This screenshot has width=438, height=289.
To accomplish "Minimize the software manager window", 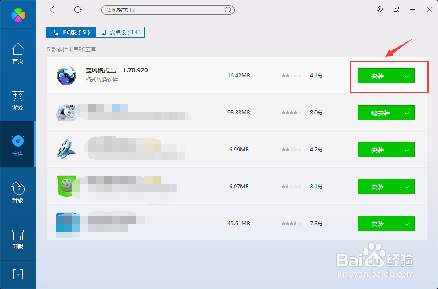I will tap(413, 9).
